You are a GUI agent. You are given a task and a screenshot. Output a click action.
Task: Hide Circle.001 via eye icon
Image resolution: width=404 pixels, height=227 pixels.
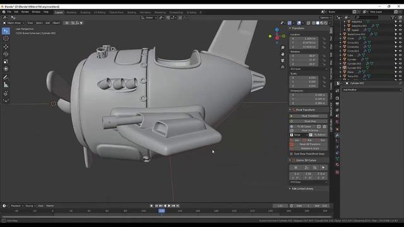point(400,43)
